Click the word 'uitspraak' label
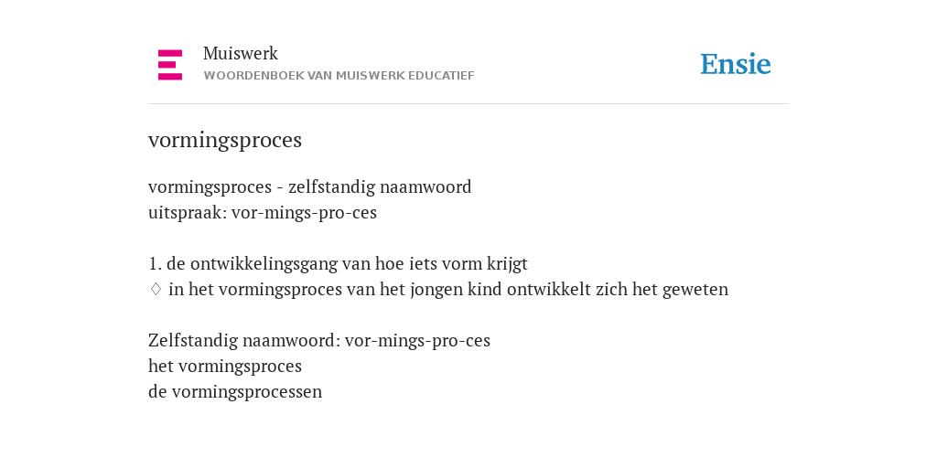This screenshot has width=937, height=468. 187,213
